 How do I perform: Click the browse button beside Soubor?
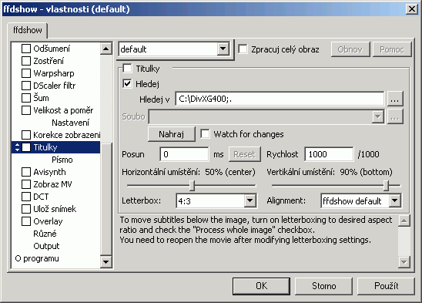coord(395,116)
